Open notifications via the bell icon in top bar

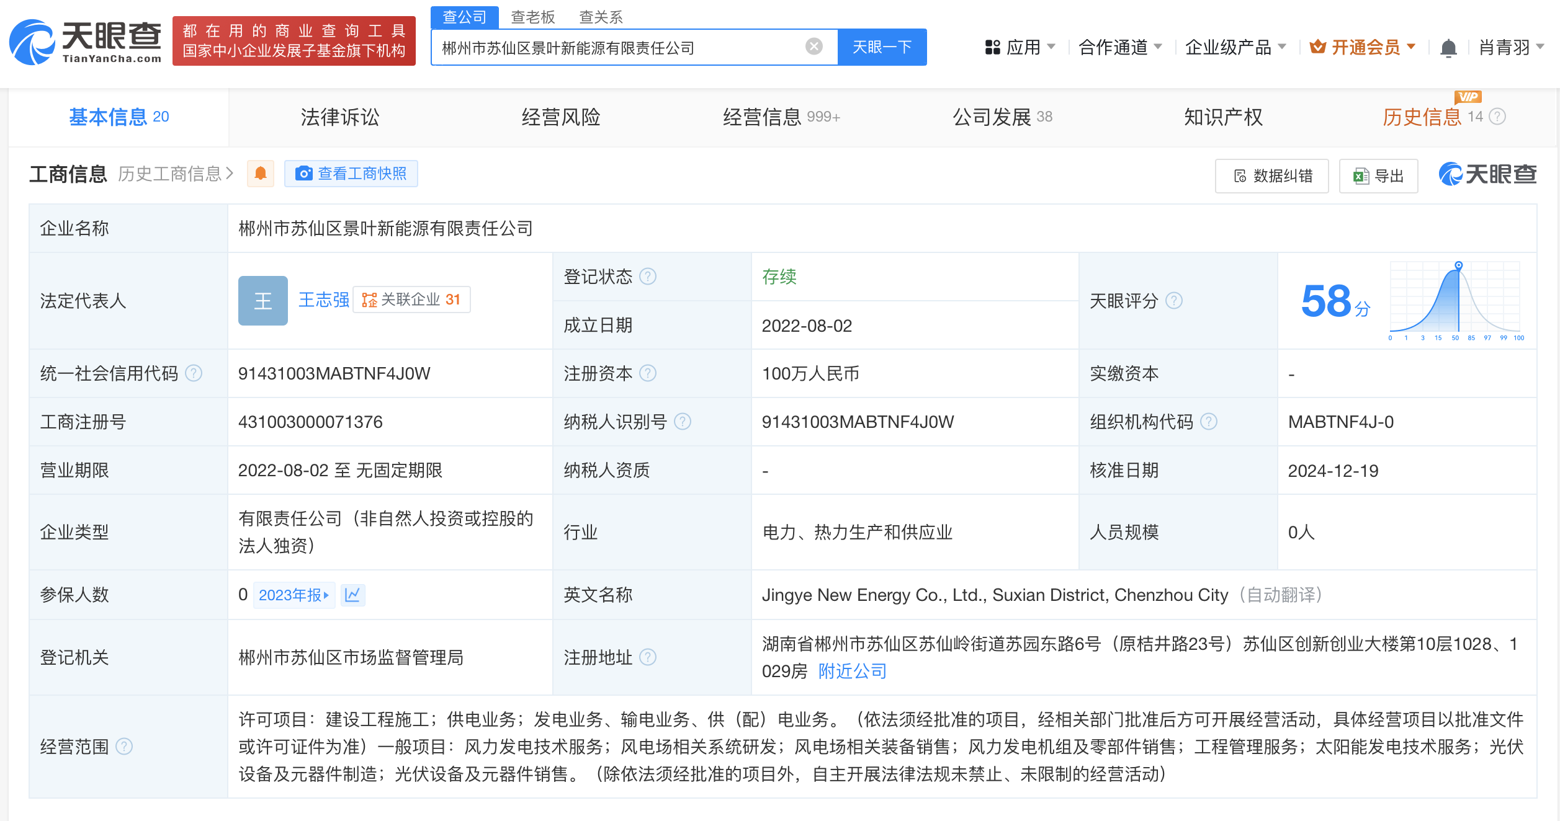pyautogui.click(x=1449, y=47)
